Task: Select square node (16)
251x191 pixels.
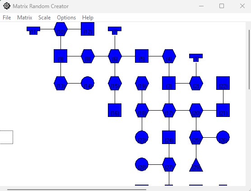Action: [115, 110]
